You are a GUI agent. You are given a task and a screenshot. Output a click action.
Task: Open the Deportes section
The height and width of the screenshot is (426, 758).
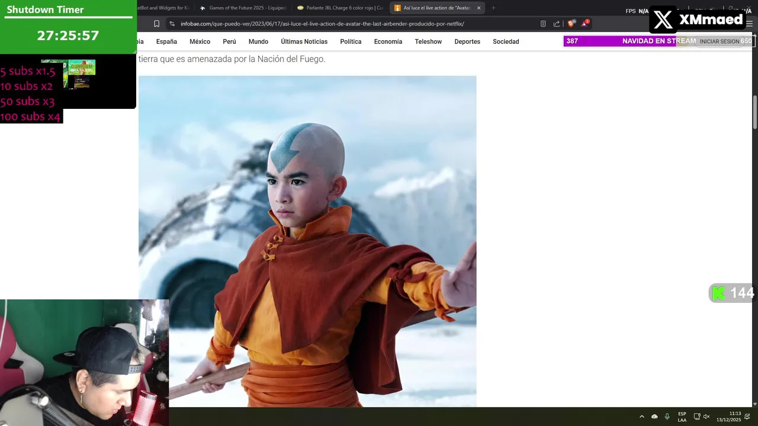(467, 41)
